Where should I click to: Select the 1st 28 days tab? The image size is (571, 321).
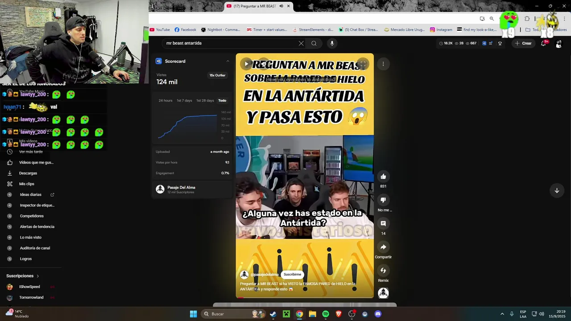click(205, 100)
